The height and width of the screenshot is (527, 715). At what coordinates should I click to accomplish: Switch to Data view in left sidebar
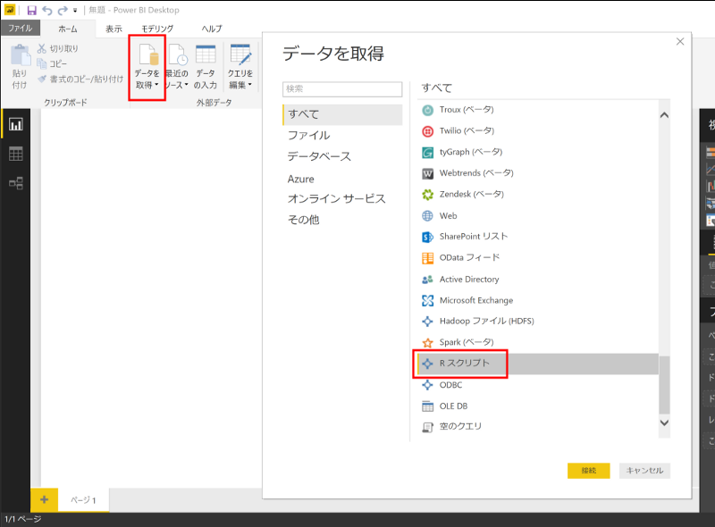pos(16,155)
